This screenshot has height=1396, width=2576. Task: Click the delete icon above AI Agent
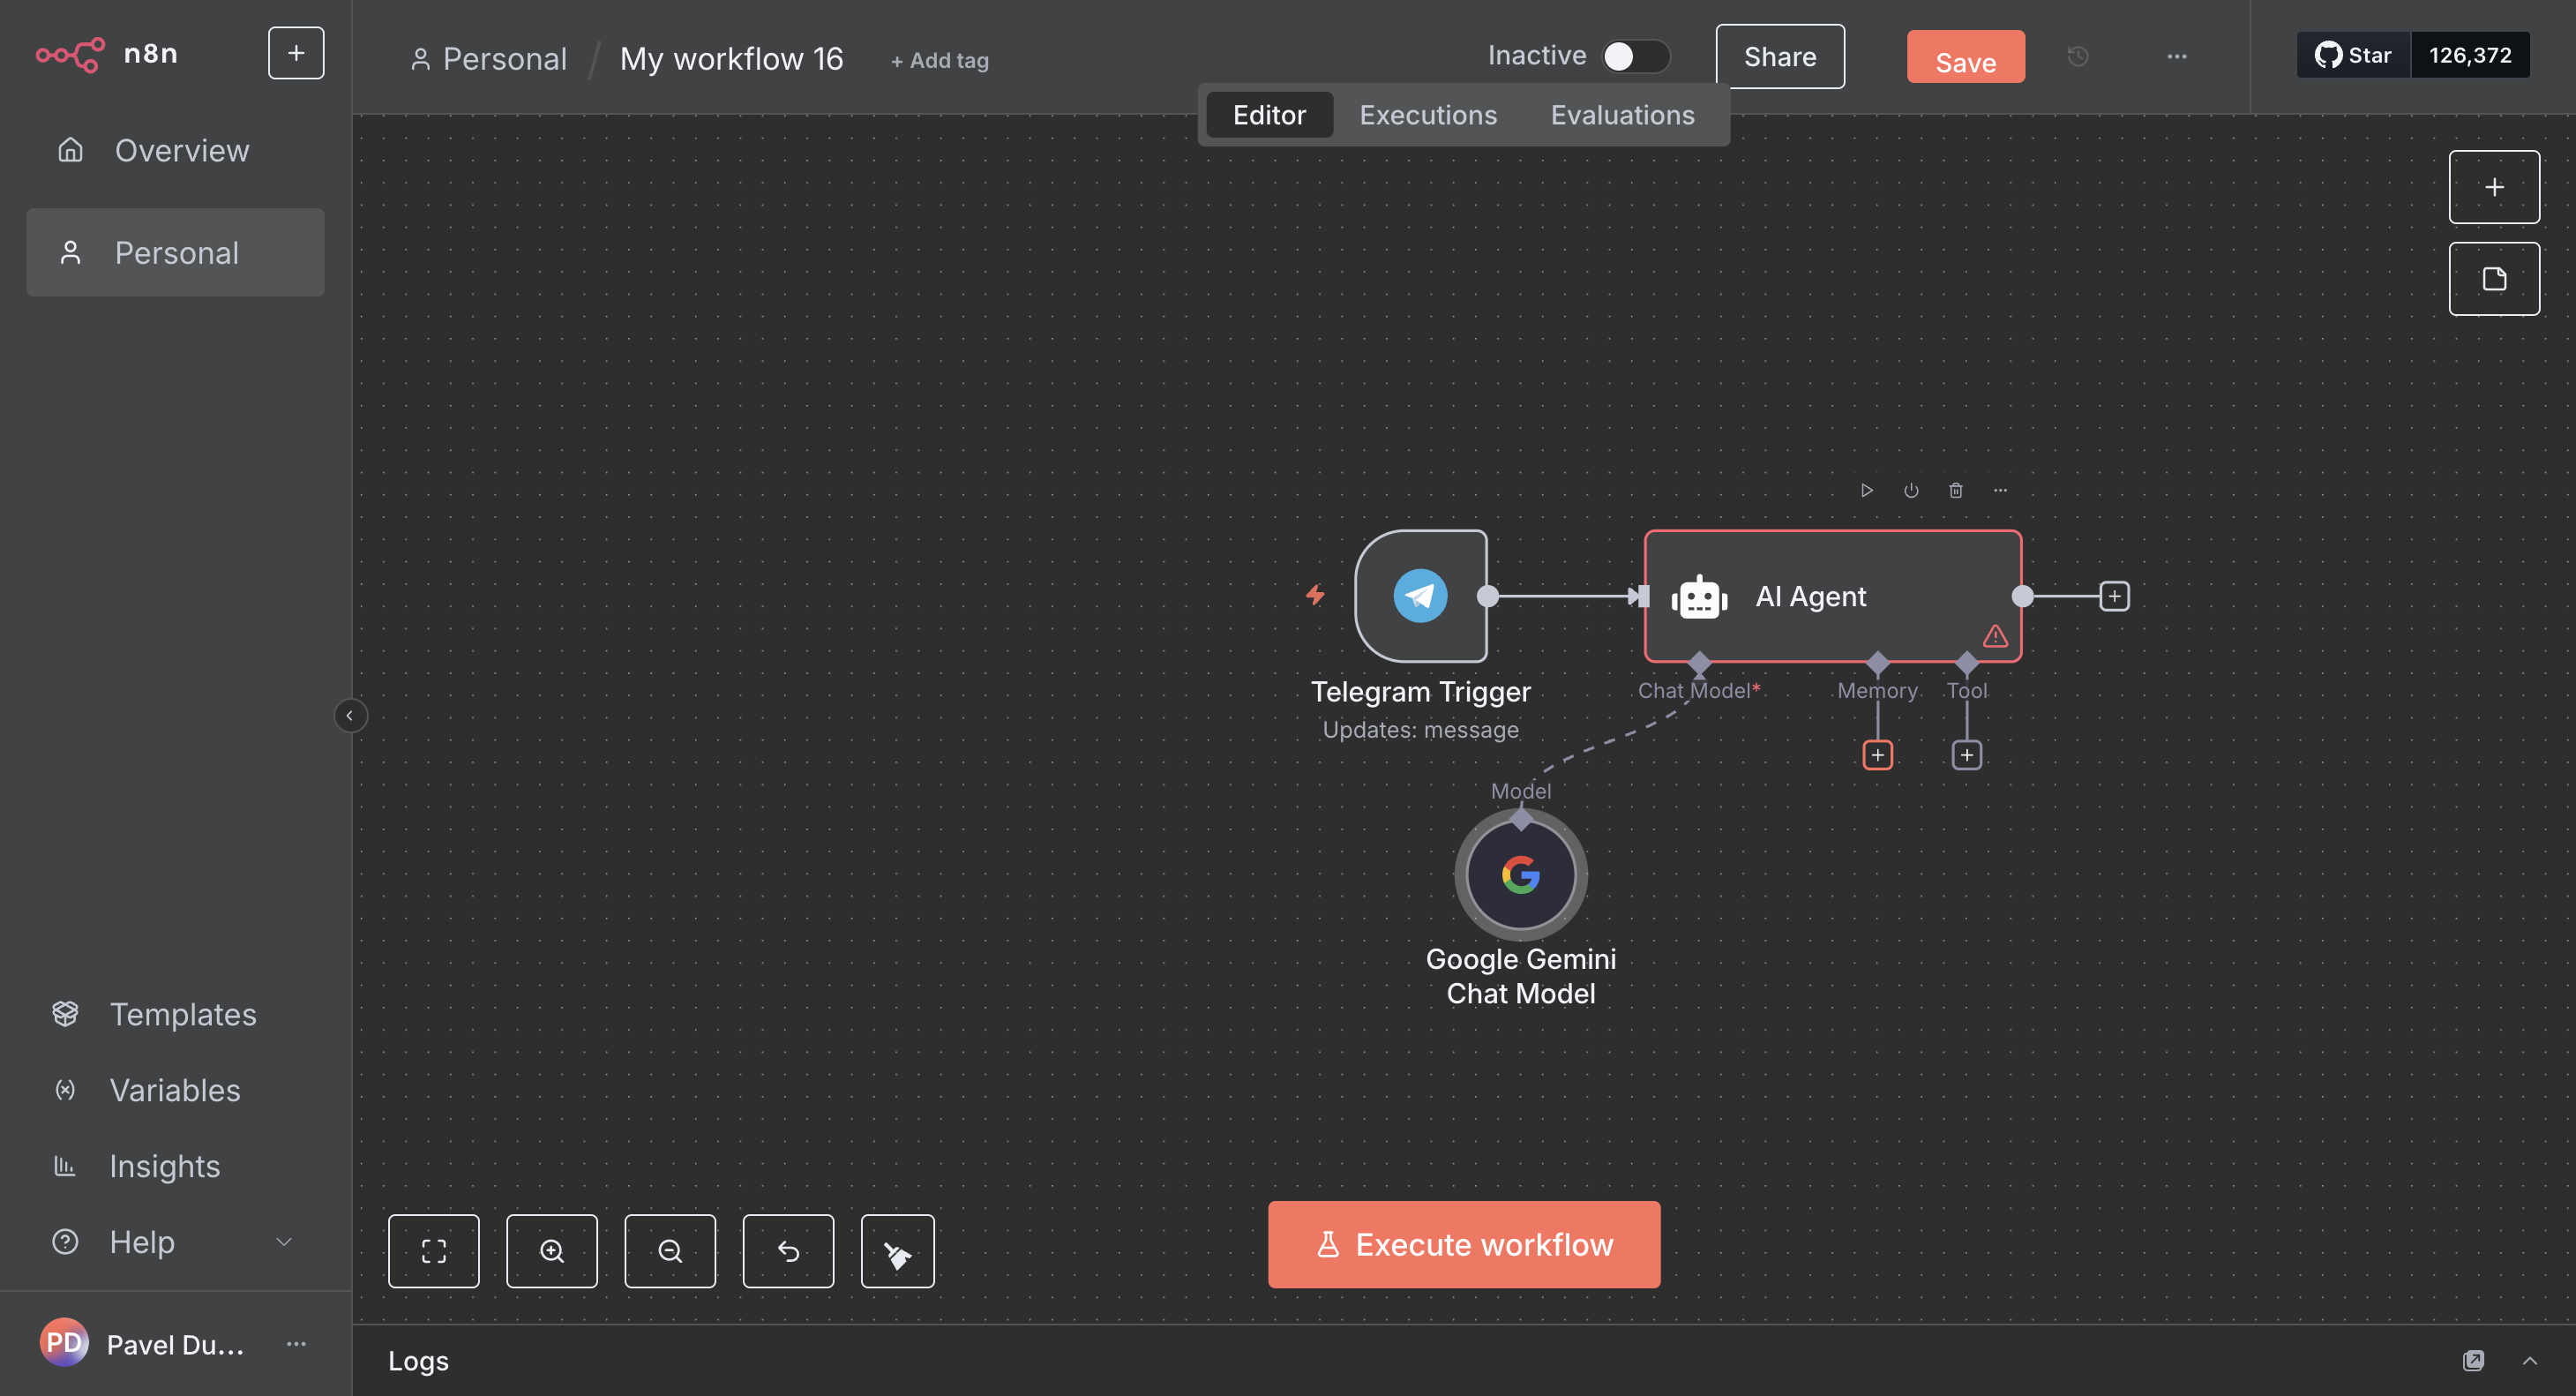pos(1955,490)
